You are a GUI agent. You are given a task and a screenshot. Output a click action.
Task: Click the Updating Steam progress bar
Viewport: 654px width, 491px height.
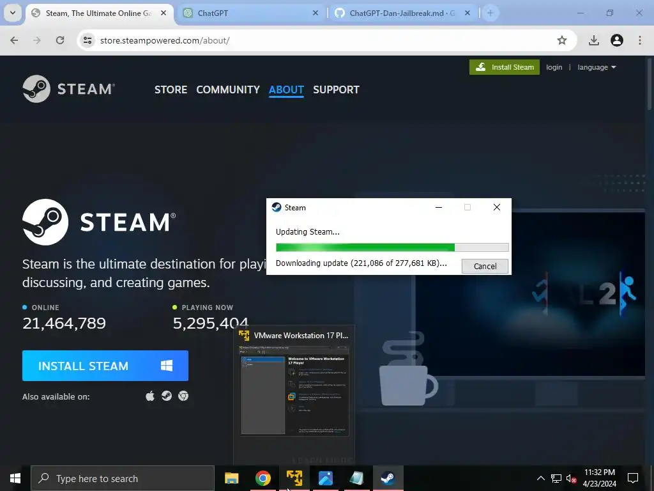(392, 247)
